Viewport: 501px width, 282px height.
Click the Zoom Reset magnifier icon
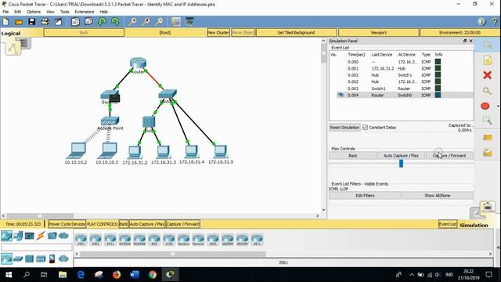pyautogui.click(x=146, y=22)
